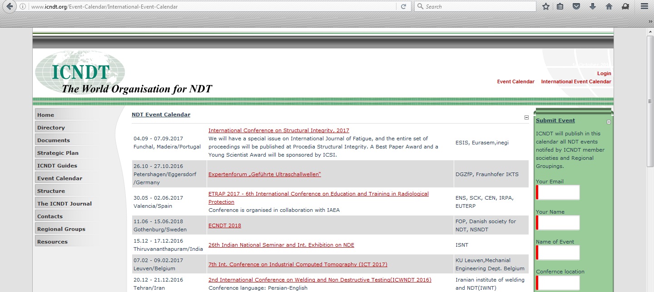Select date text 04.09 - 07.09.2017

click(158, 139)
